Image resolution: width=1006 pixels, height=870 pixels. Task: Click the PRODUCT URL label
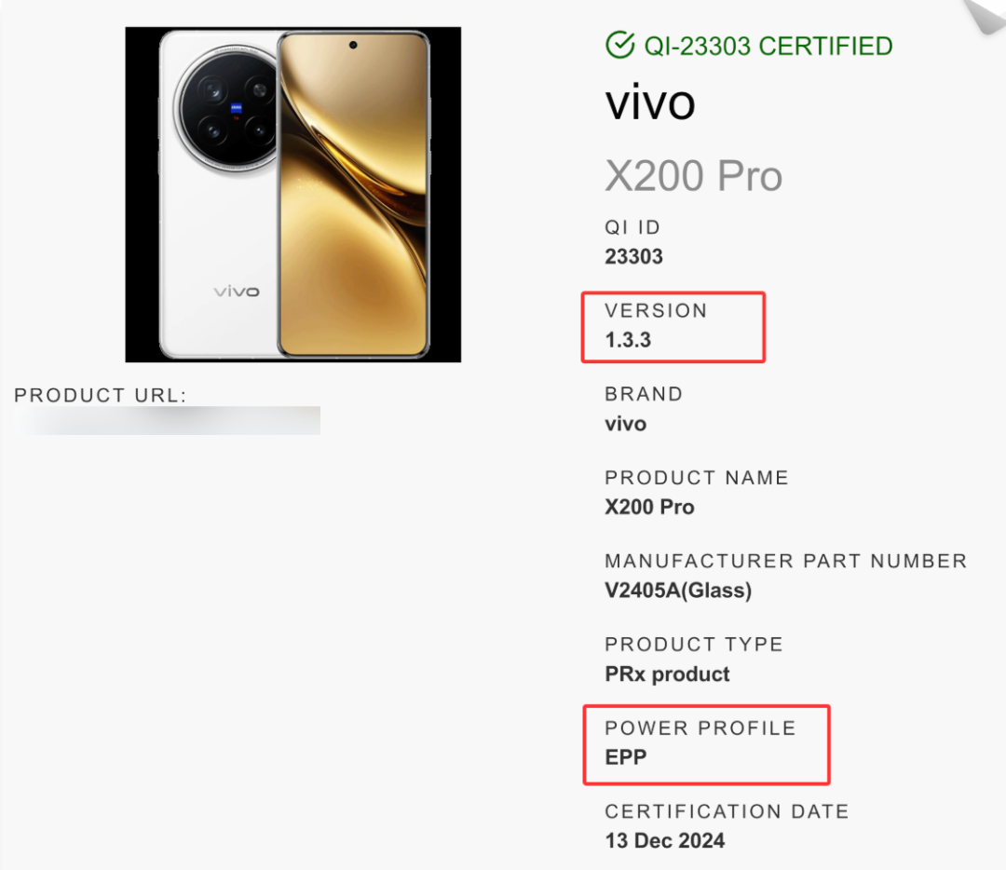(x=101, y=395)
